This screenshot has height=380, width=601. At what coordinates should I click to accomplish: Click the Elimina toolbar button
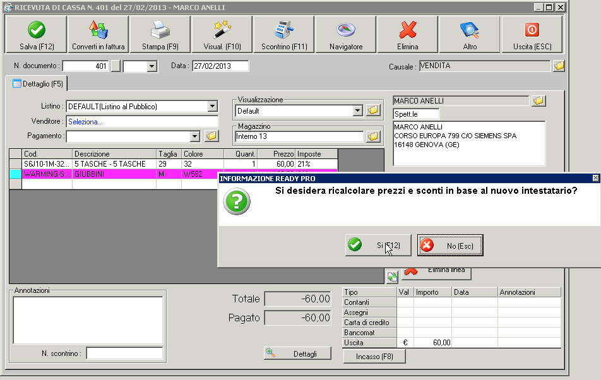[407, 35]
